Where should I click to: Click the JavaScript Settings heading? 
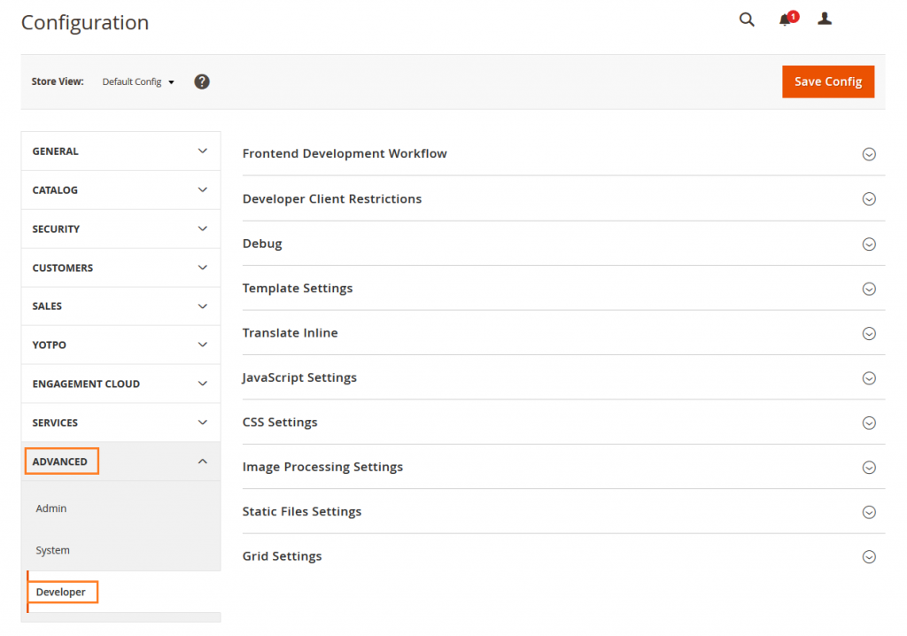click(299, 377)
